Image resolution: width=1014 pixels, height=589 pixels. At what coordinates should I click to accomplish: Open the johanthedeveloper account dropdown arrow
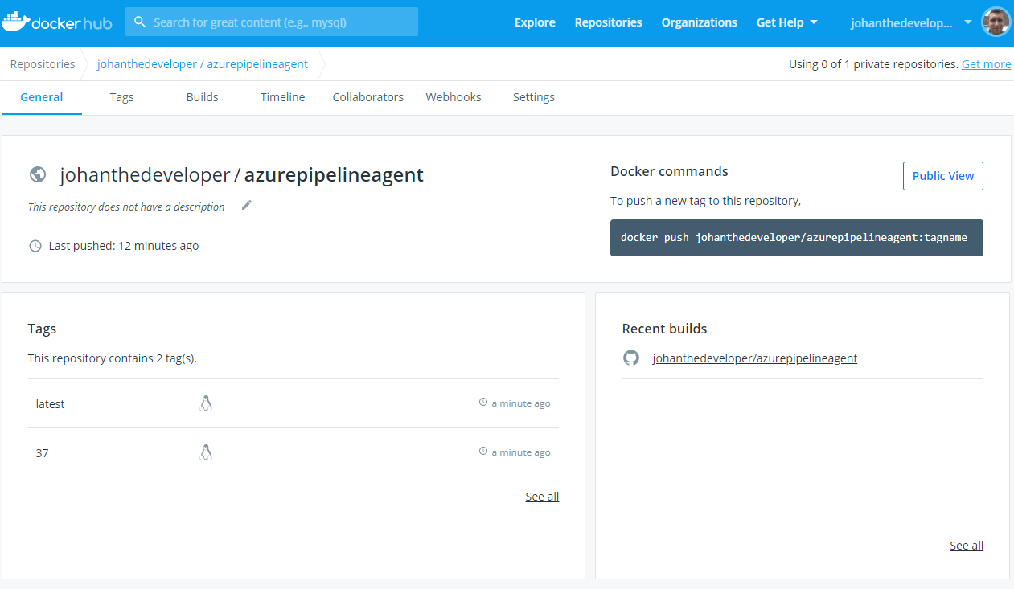pyautogui.click(x=967, y=22)
